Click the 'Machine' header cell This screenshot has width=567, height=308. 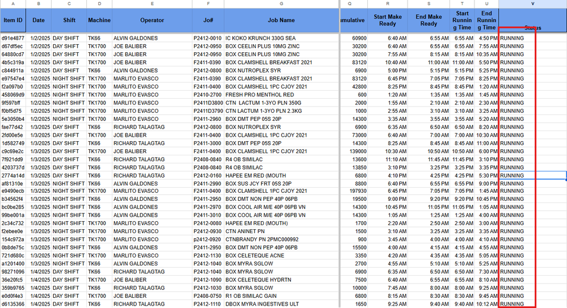(99, 20)
